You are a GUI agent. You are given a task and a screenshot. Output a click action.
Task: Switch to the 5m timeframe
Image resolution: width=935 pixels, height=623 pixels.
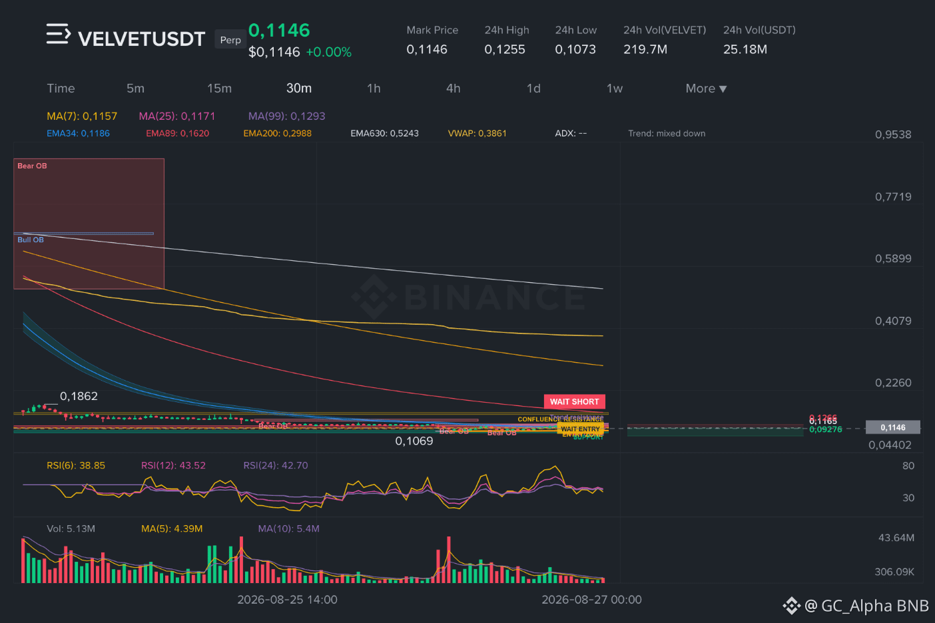click(135, 89)
